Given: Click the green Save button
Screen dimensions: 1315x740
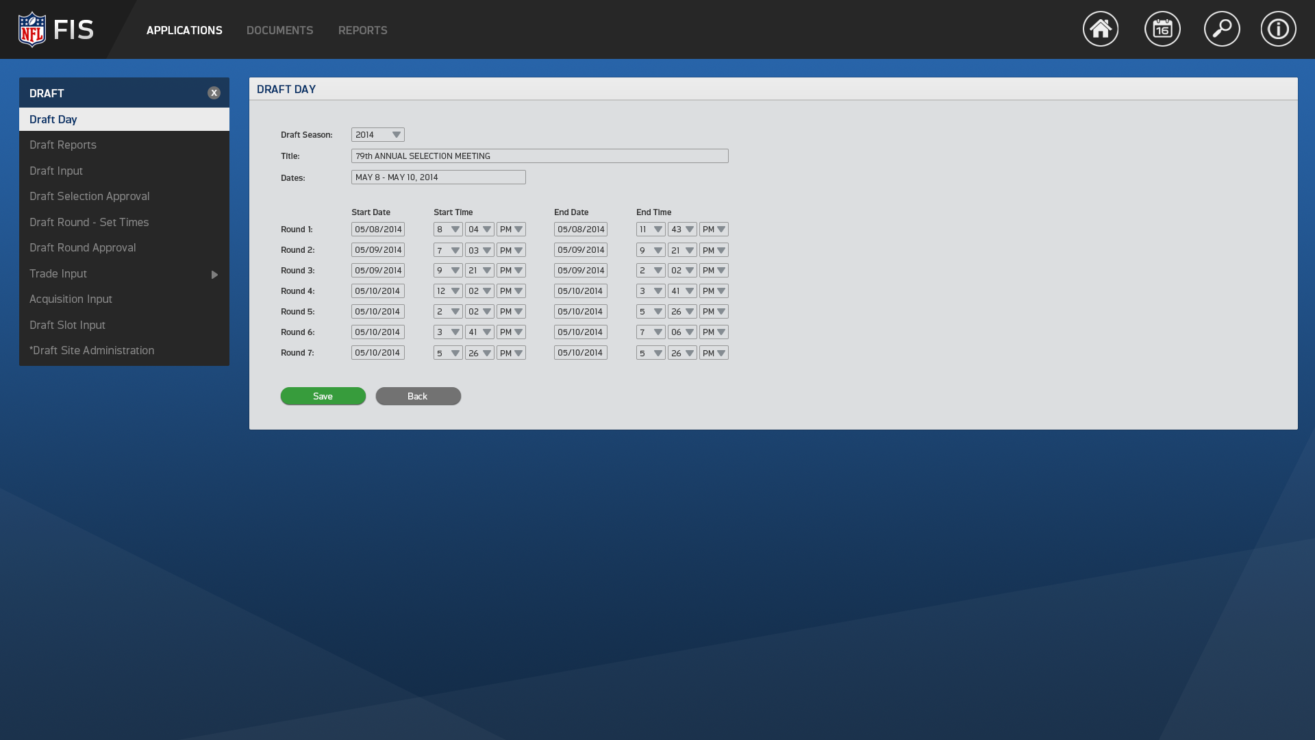Looking at the screenshot, I should 323,396.
